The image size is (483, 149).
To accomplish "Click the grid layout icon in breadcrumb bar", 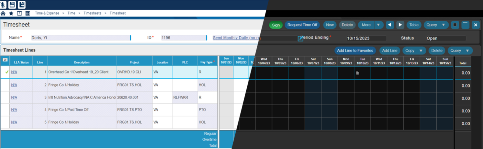I will 28,13.
